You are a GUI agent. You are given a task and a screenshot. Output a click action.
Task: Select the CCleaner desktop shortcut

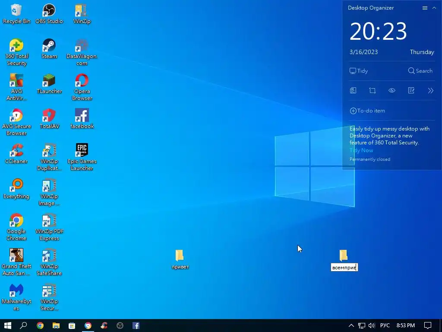(x=16, y=153)
